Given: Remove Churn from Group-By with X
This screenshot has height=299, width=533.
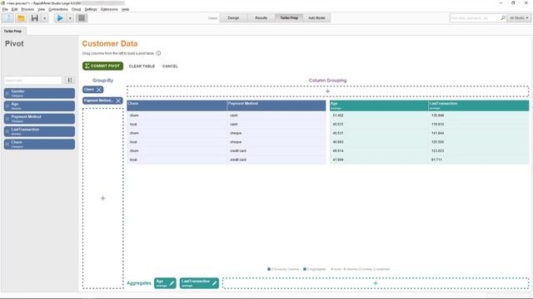Looking at the screenshot, I should pyautogui.click(x=98, y=90).
